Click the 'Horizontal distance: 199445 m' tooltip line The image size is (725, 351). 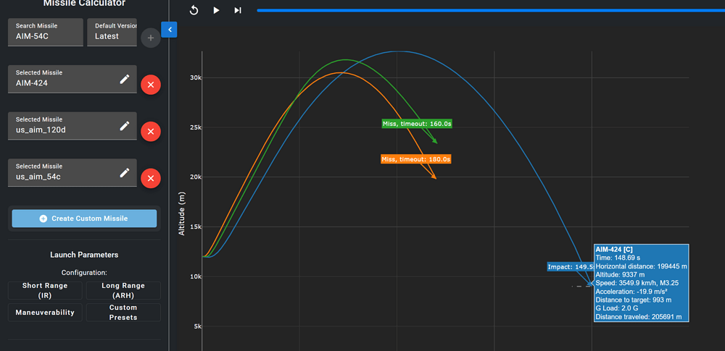[x=641, y=266]
